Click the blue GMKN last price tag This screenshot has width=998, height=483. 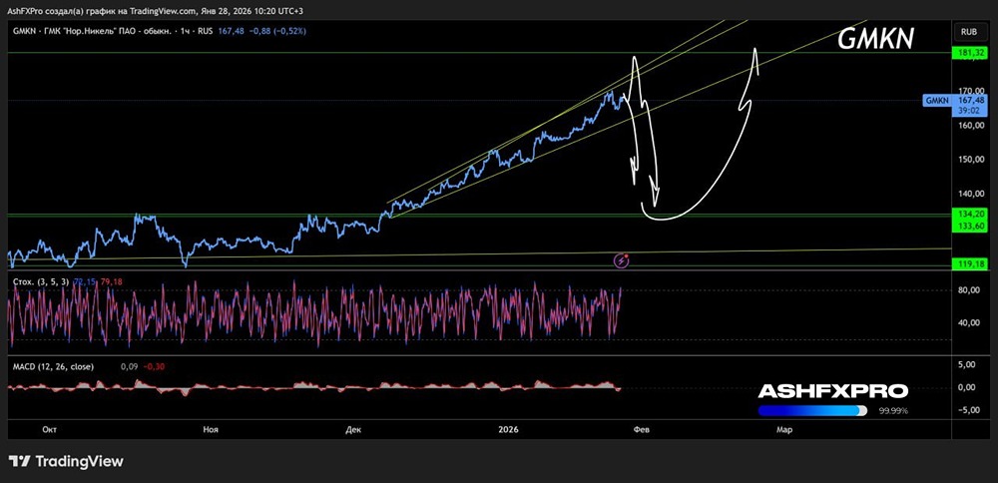(936, 100)
